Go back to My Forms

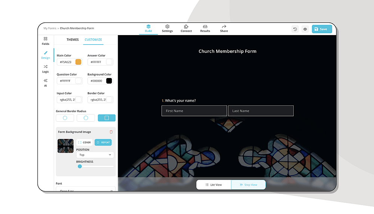pos(50,28)
